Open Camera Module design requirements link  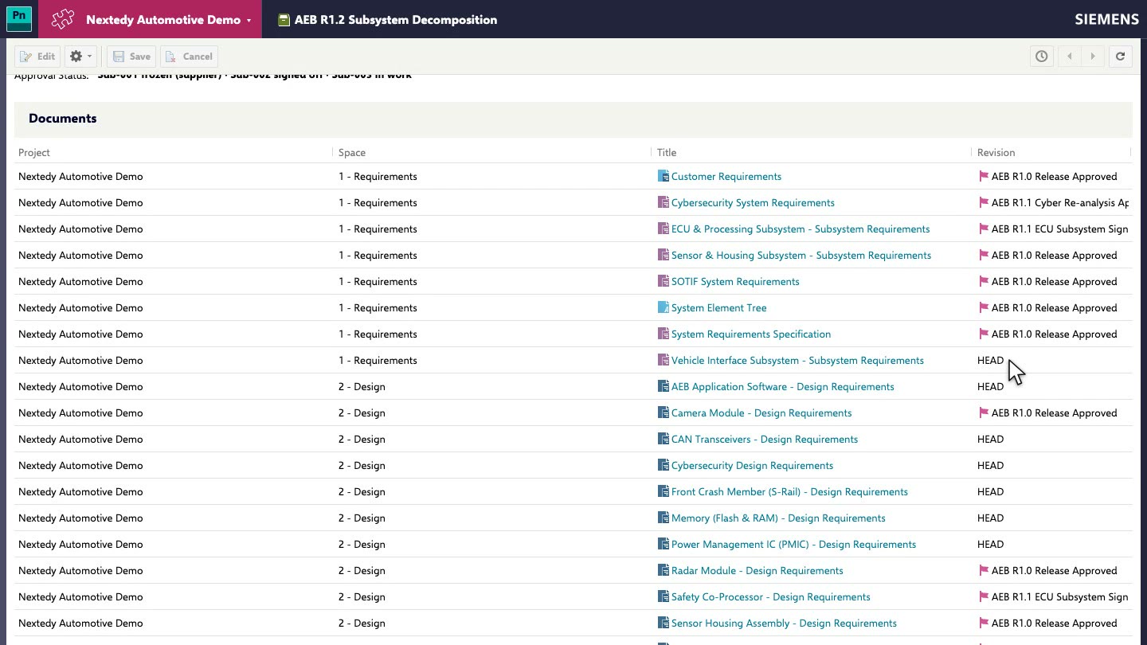pyautogui.click(x=761, y=413)
